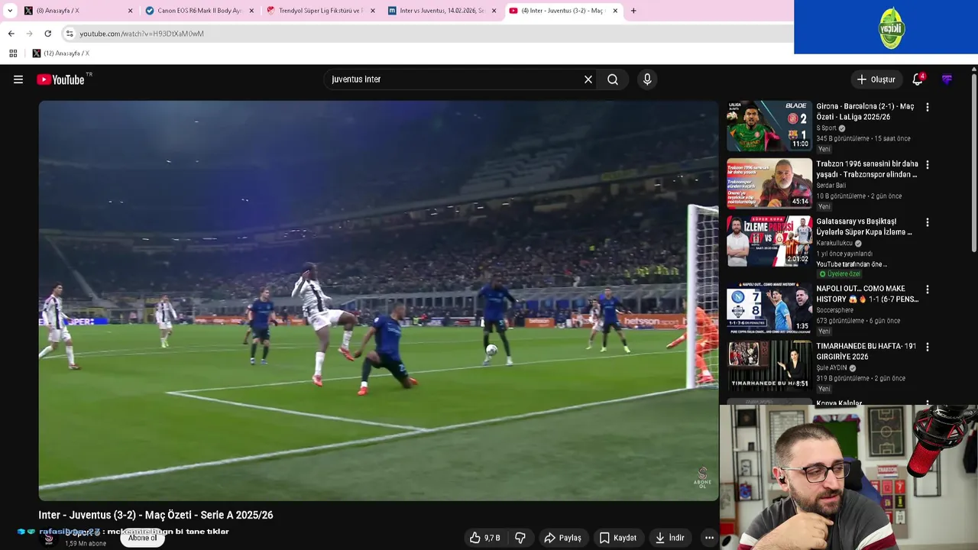Reload the page with refresh icon
The width and height of the screenshot is (978, 550).
tap(47, 34)
